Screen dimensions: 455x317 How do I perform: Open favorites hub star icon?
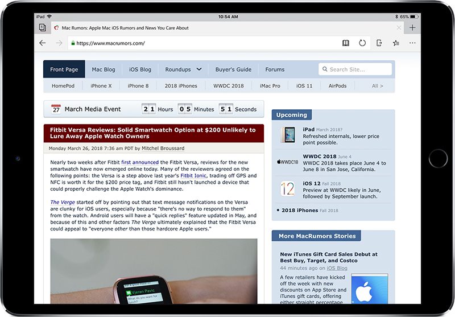pos(396,43)
